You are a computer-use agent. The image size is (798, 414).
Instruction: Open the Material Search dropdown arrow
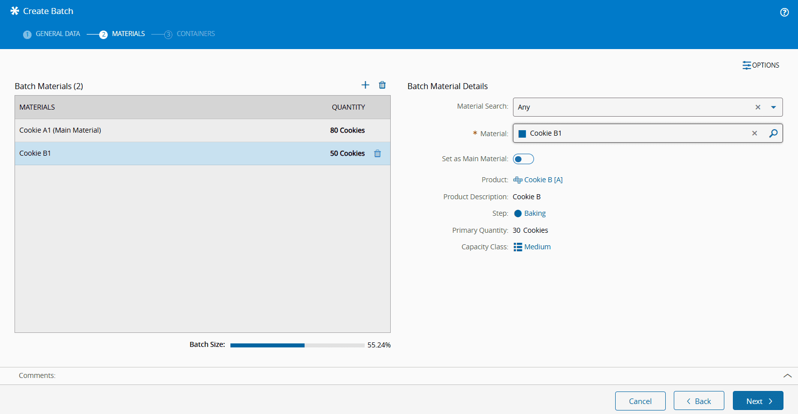coord(773,107)
